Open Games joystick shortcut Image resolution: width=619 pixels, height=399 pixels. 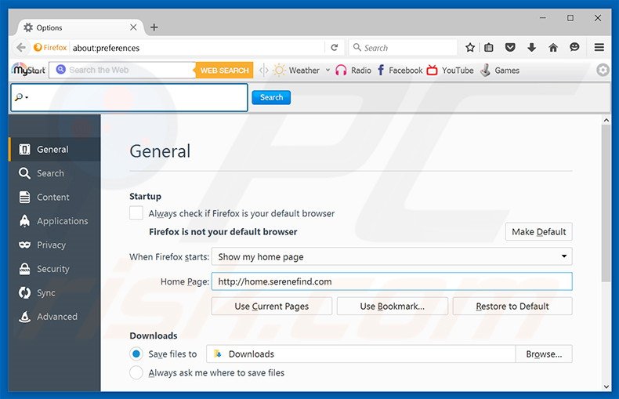[x=500, y=71]
